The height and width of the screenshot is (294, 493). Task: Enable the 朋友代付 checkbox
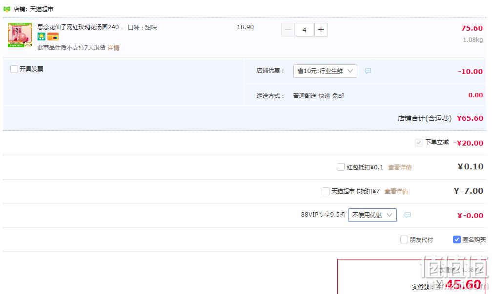pos(404,240)
